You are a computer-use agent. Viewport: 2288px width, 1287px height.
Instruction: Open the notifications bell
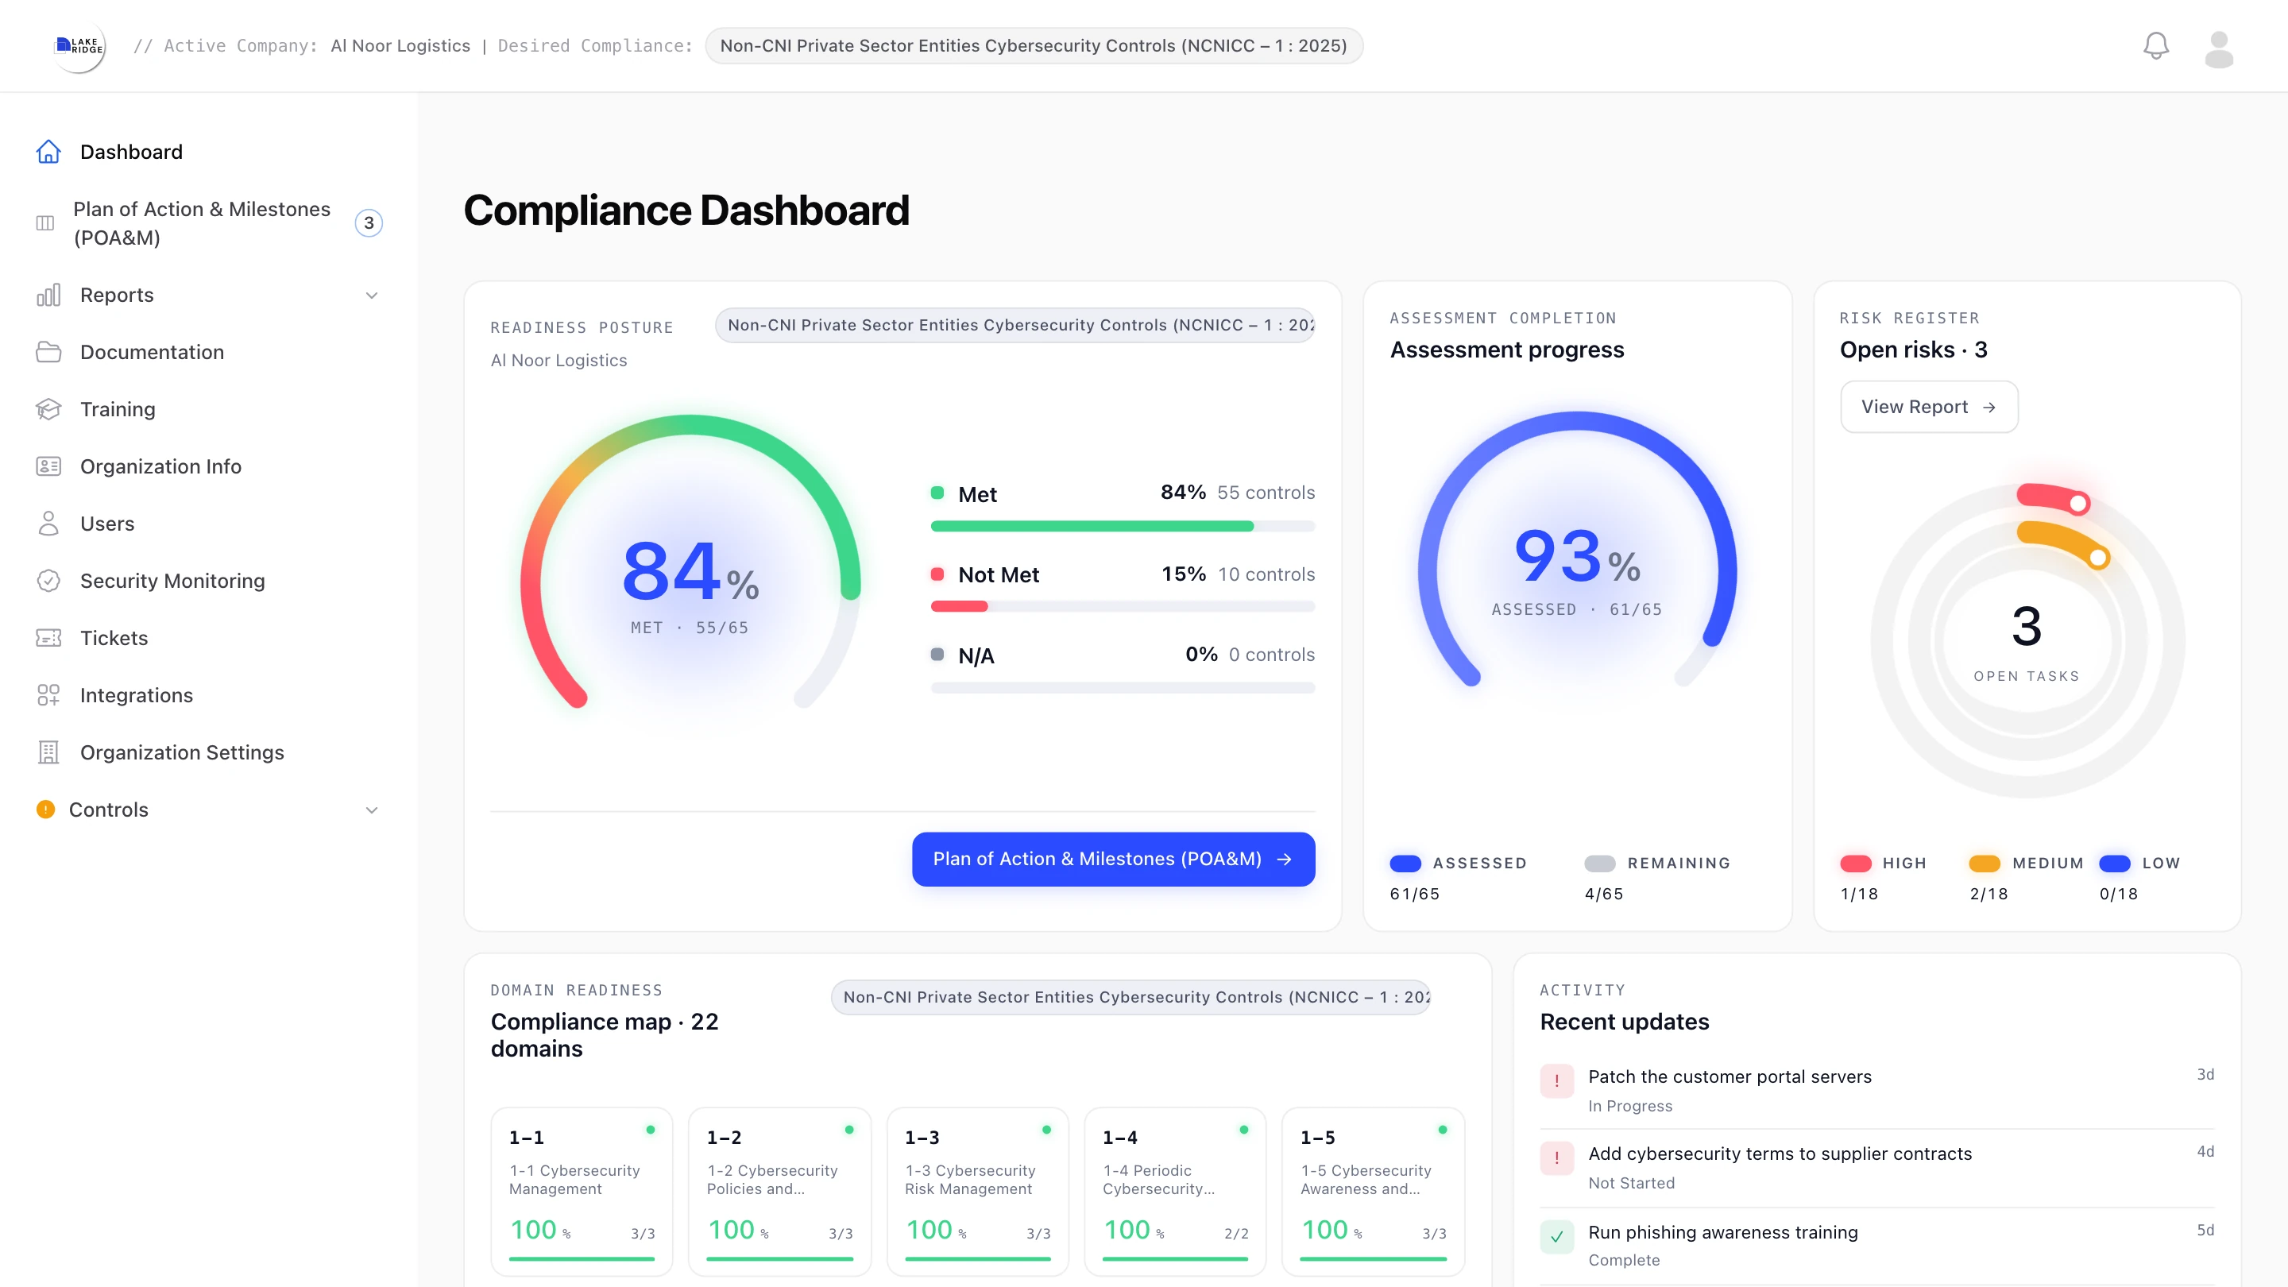pos(2155,46)
